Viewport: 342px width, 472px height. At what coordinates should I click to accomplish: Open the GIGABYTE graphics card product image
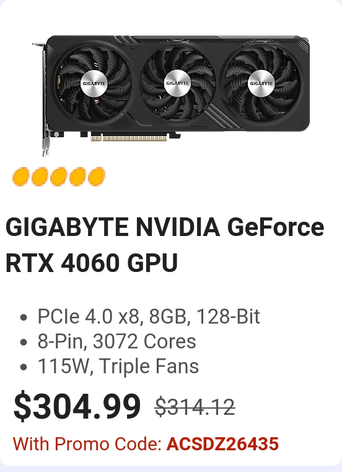171,96
